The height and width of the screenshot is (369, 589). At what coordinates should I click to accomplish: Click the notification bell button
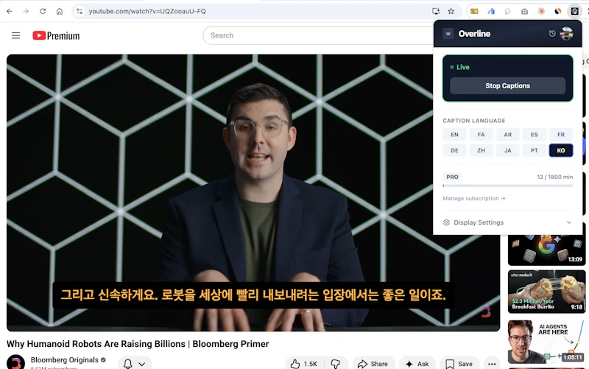tap(127, 363)
